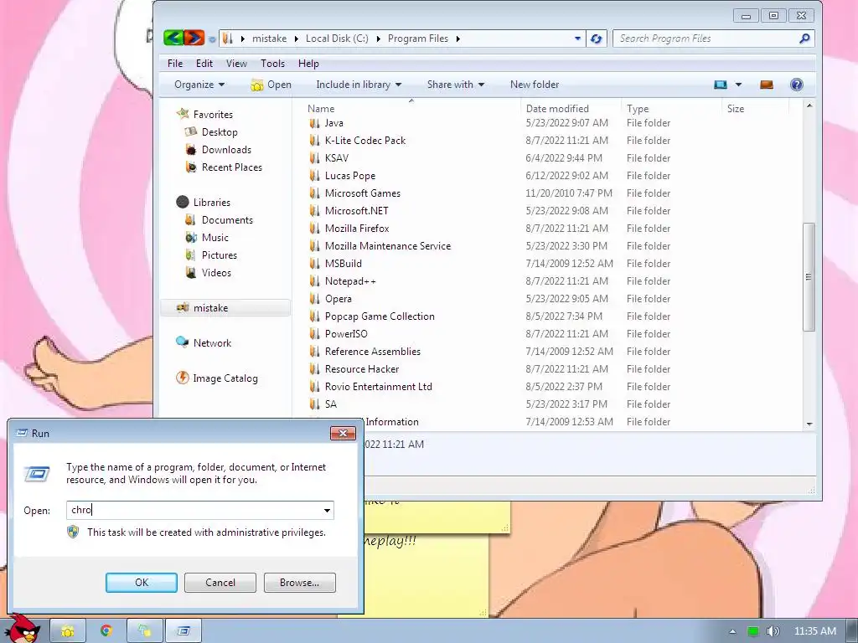Screen dimensions: 858x643
Task: Open the File menu
Action: (x=175, y=64)
